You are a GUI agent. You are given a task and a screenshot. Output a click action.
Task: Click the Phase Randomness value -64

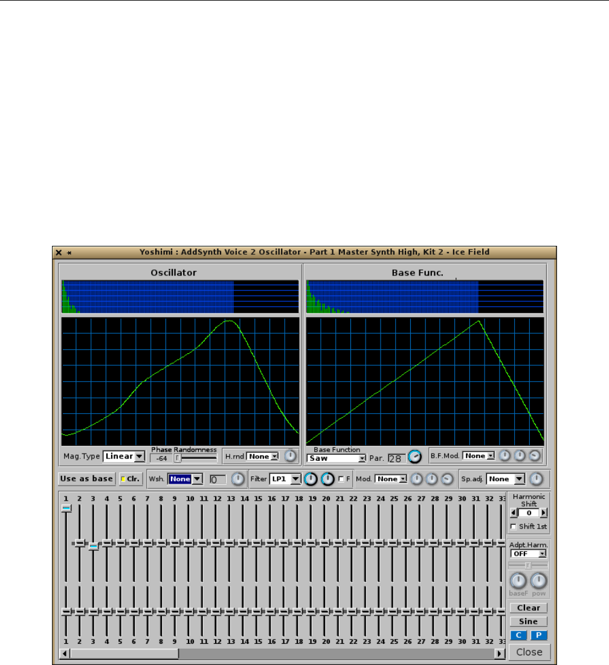coord(161,458)
